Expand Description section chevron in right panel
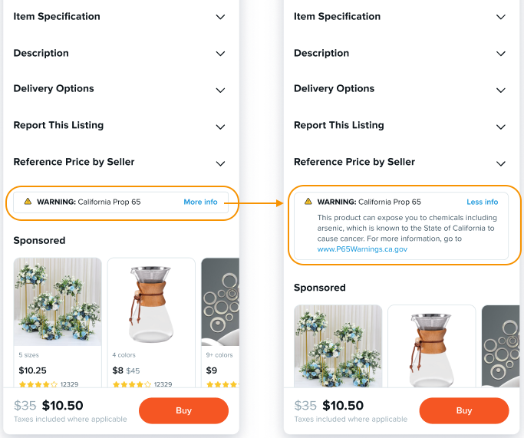This screenshot has width=524, height=438. [501, 54]
